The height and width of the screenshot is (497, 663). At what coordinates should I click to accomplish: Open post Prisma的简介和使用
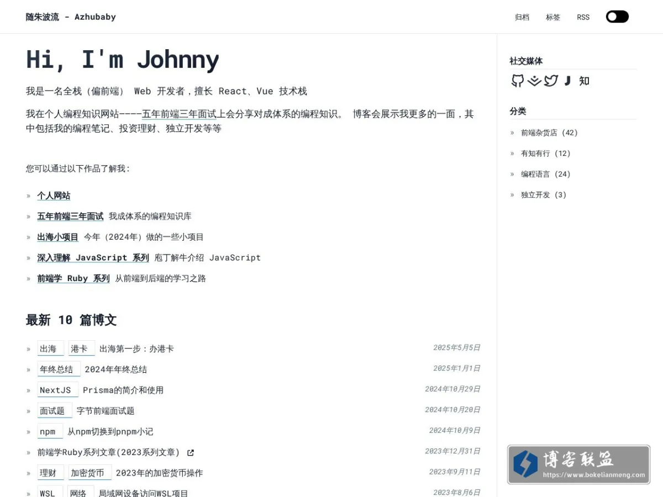coord(123,390)
